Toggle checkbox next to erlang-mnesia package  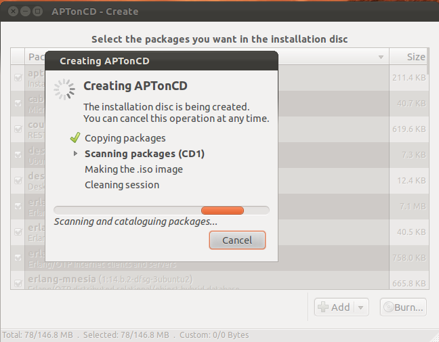[x=18, y=283]
